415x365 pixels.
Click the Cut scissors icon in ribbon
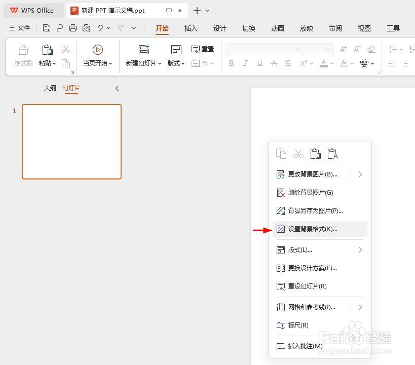coord(66,49)
